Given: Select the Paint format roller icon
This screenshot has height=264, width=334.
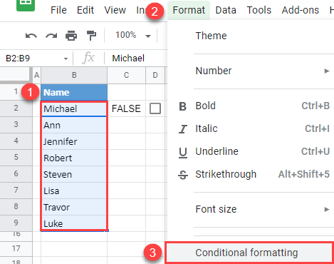Looking at the screenshot, I should (91, 36).
